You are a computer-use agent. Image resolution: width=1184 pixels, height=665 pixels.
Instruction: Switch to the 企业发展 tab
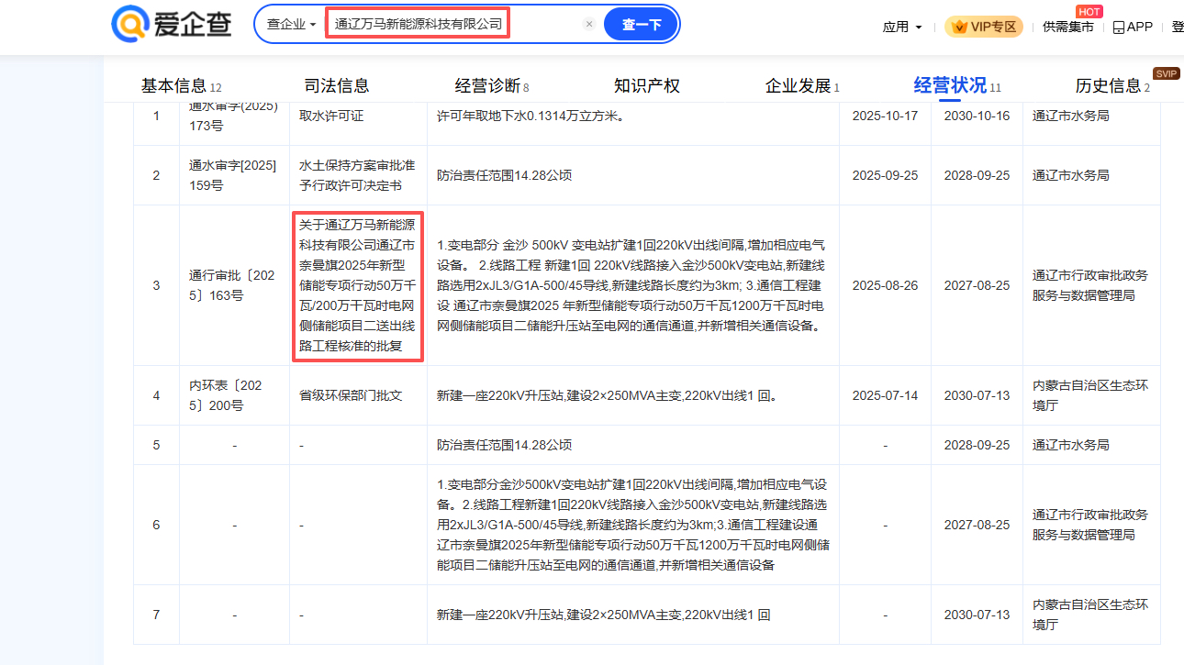point(802,86)
